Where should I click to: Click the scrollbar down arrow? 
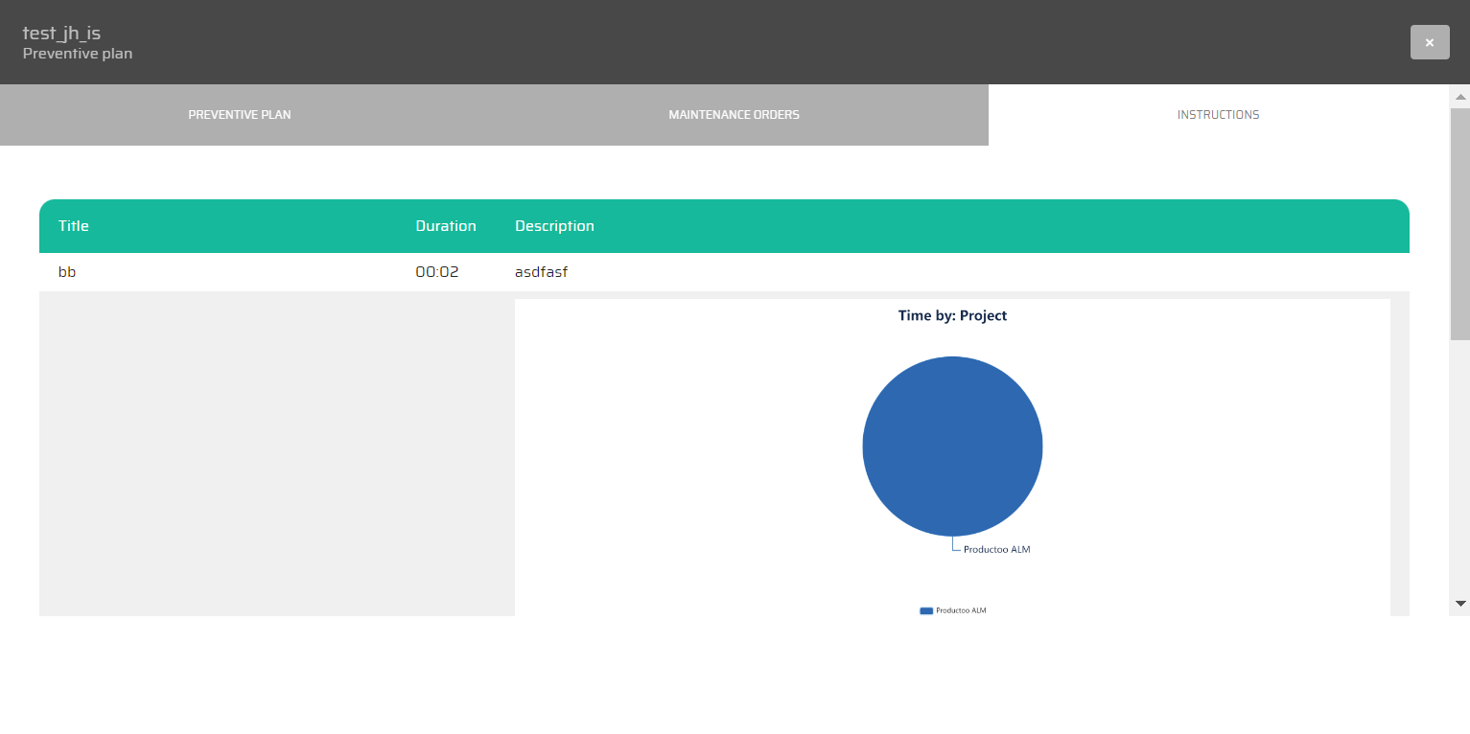coord(1460,604)
